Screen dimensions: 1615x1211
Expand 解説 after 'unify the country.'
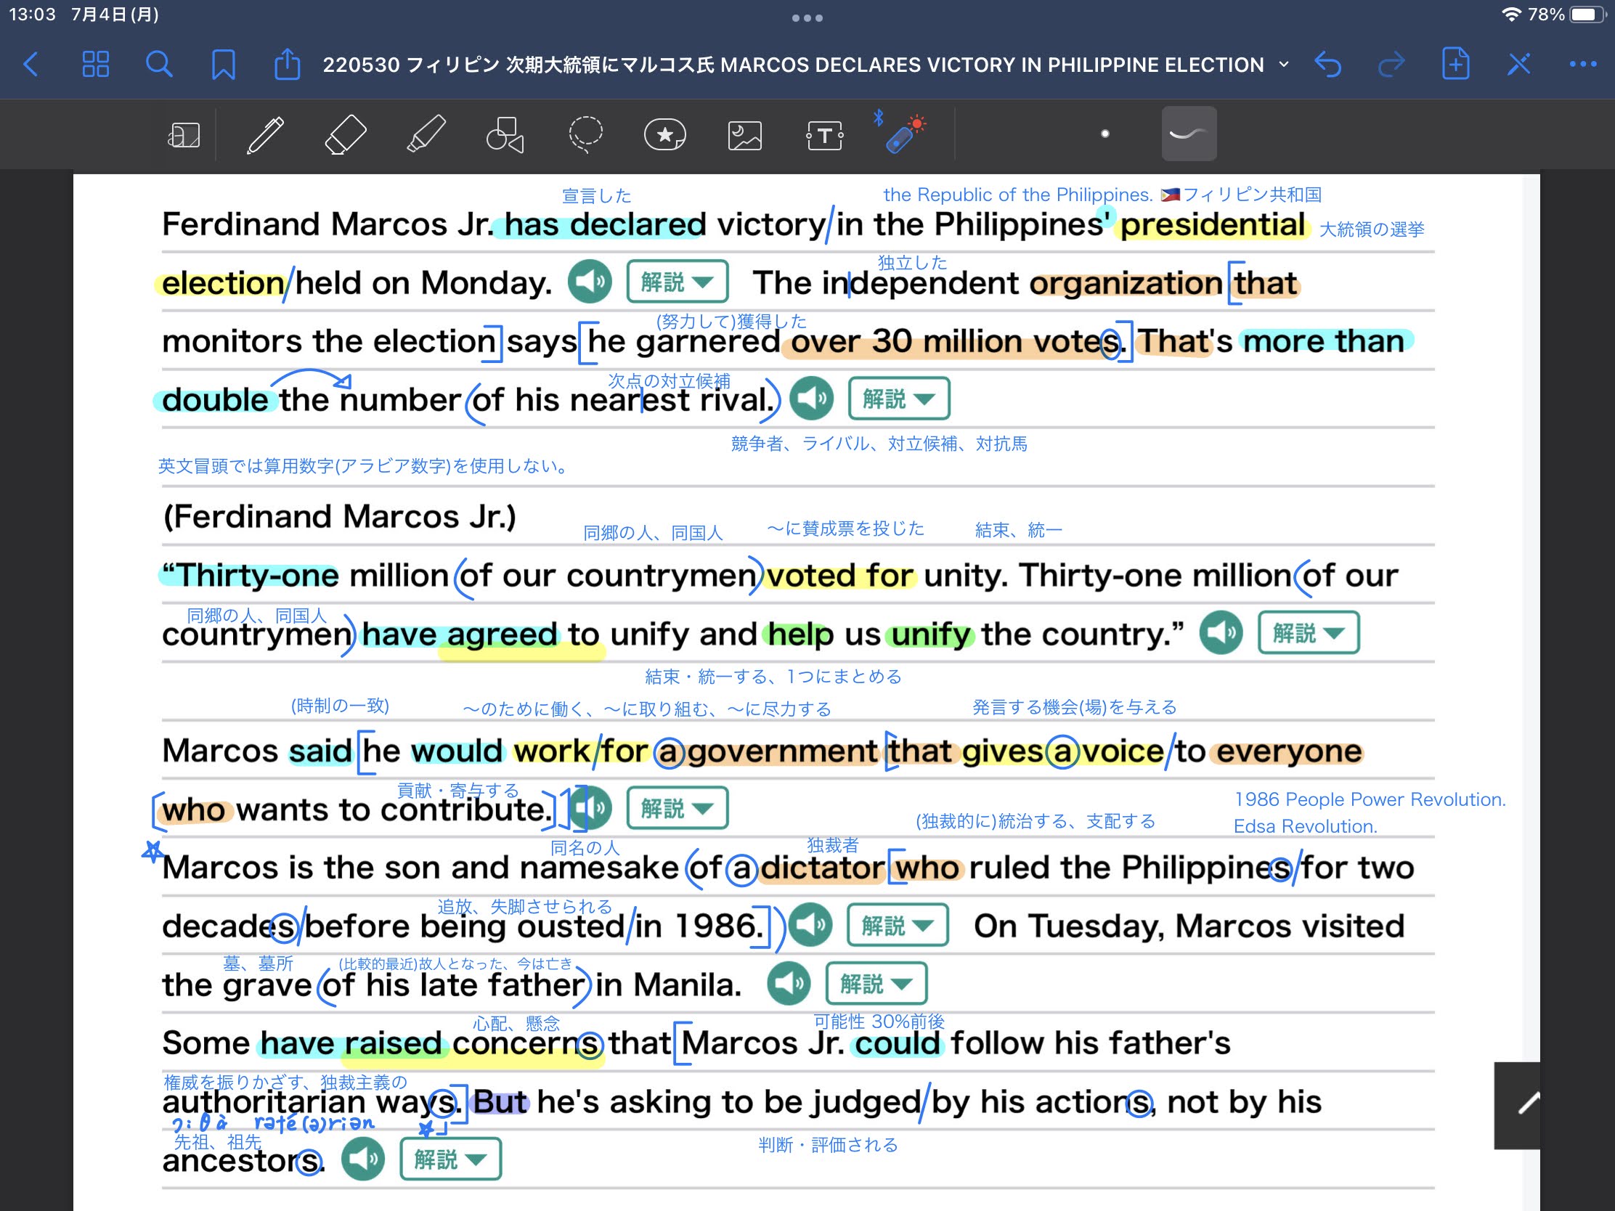tap(1309, 633)
